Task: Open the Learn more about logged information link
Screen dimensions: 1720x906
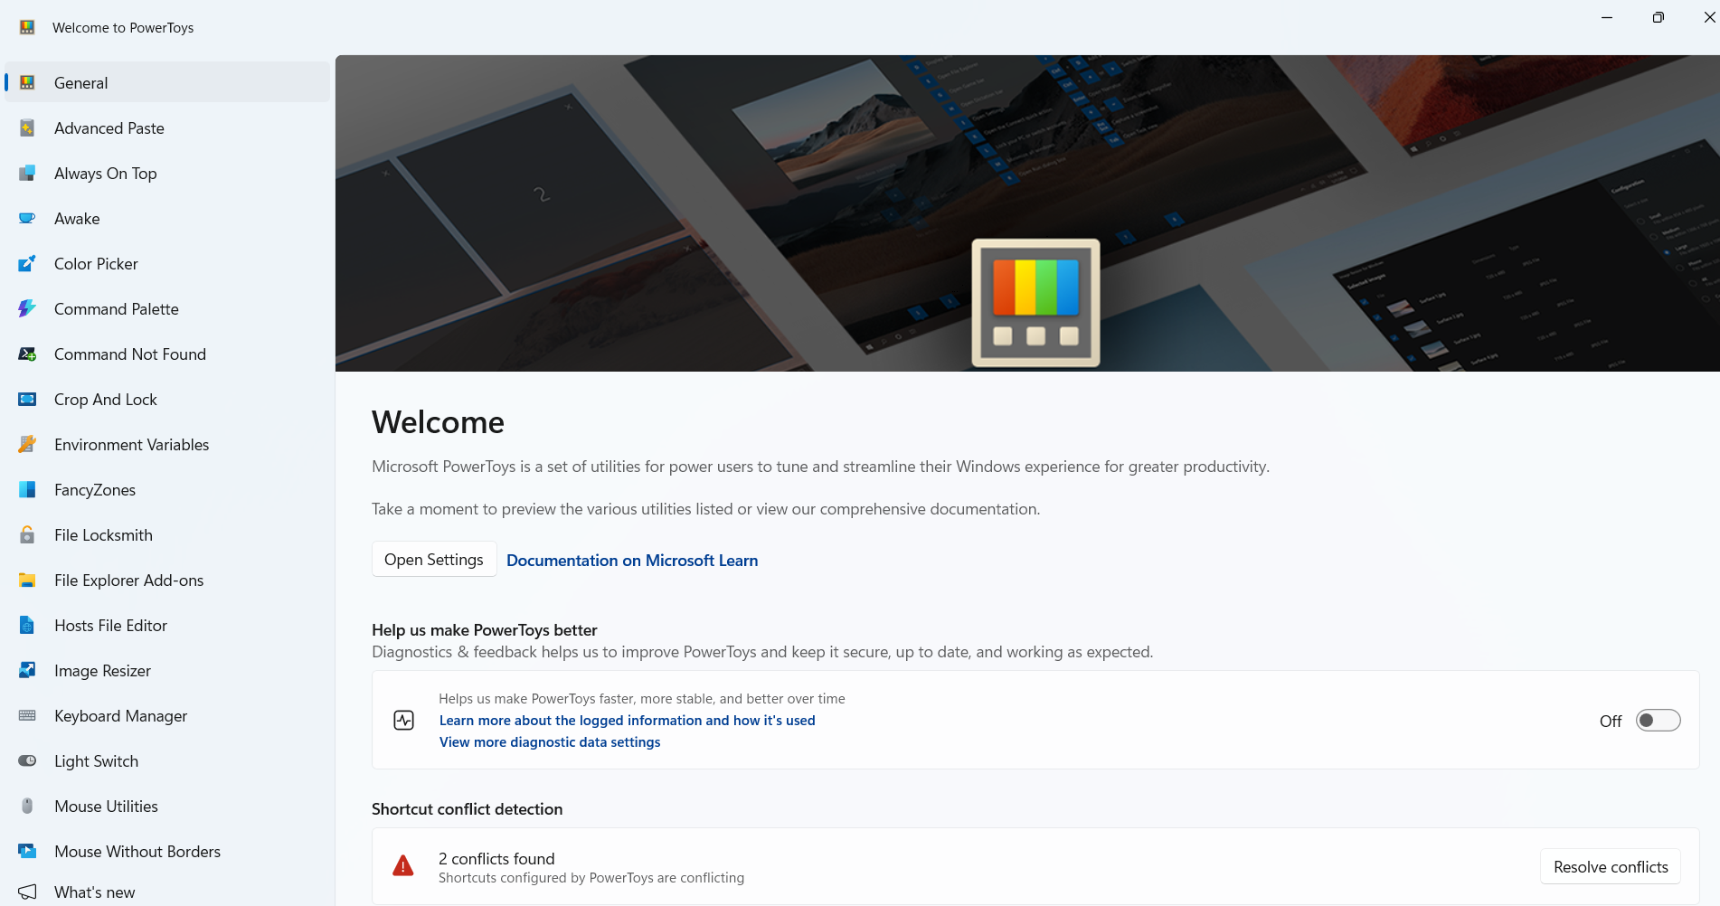Action: coord(628,720)
